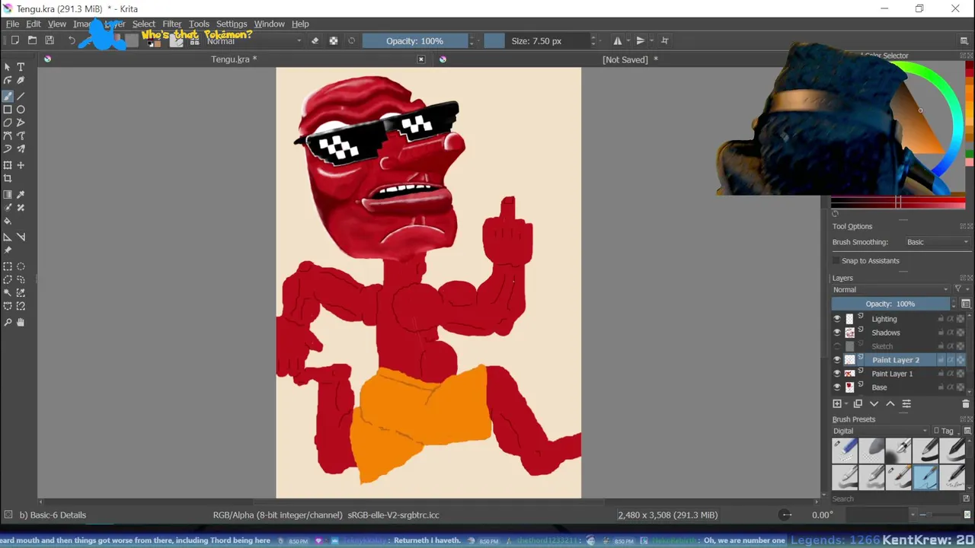975x548 pixels.
Task: Open the add layer arrow menu
Action: pyautogui.click(x=847, y=404)
